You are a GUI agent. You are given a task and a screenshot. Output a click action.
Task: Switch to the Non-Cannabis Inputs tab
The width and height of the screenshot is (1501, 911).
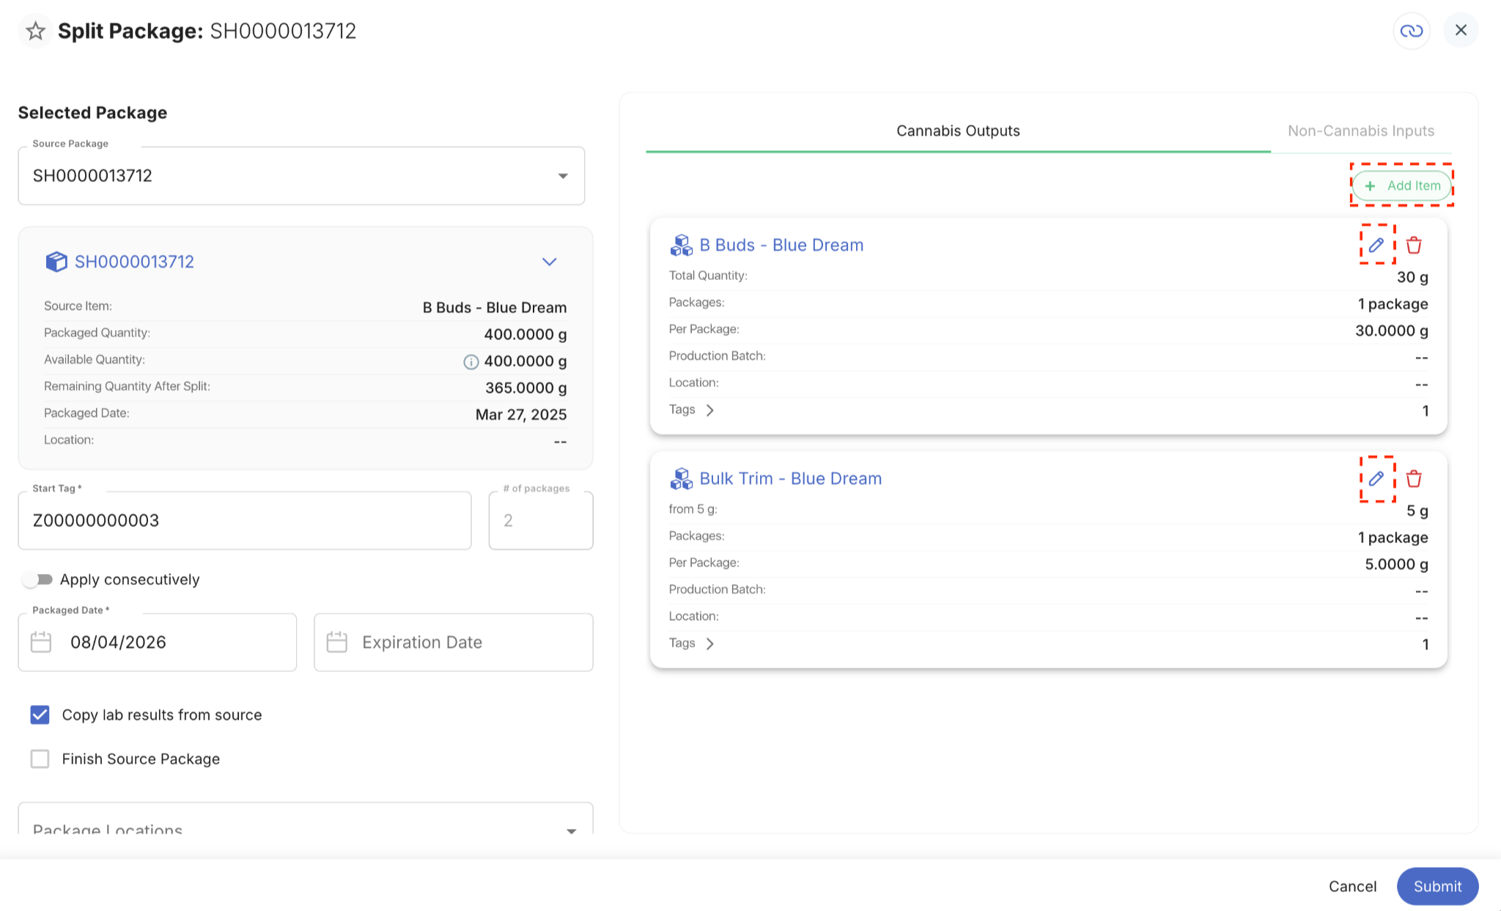pos(1360,130)
